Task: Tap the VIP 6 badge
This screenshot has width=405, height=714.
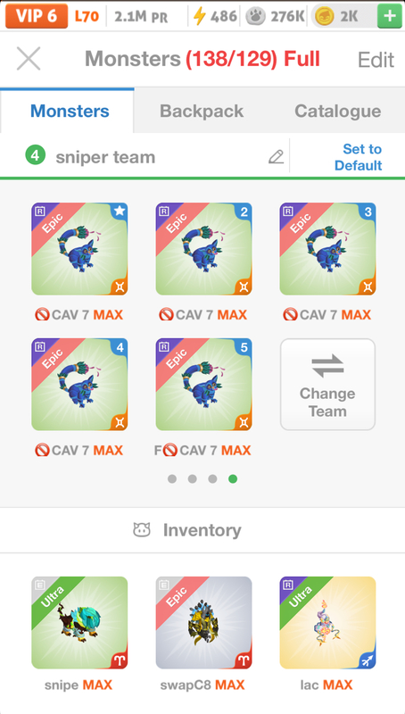Action: click(37, 16)
